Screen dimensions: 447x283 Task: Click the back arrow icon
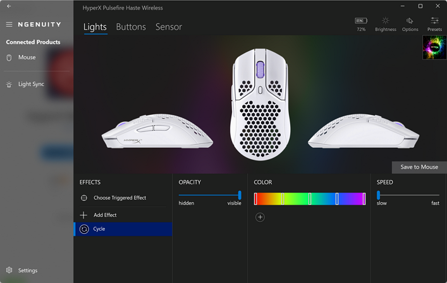point(9,6)
